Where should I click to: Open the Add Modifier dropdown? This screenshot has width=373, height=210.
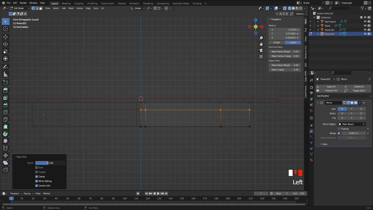[x=344, y=96]
